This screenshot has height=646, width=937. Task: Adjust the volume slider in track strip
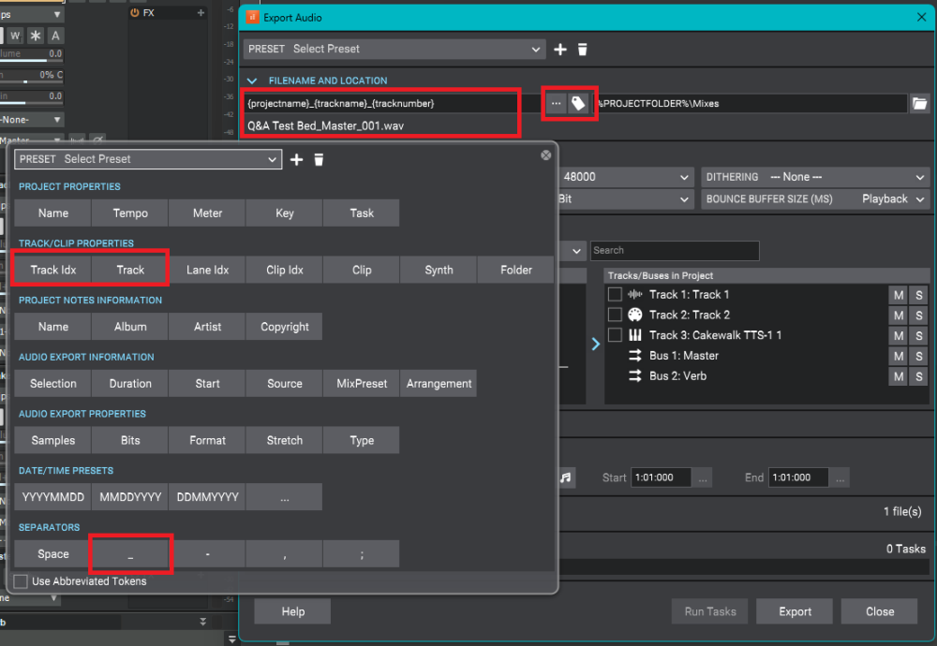coord(31,55)
